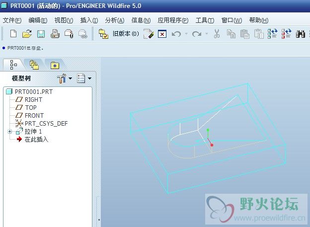Select the RIGHT datum plane
This screenshot has height=227, width=310.
click(x=29, y=99)
